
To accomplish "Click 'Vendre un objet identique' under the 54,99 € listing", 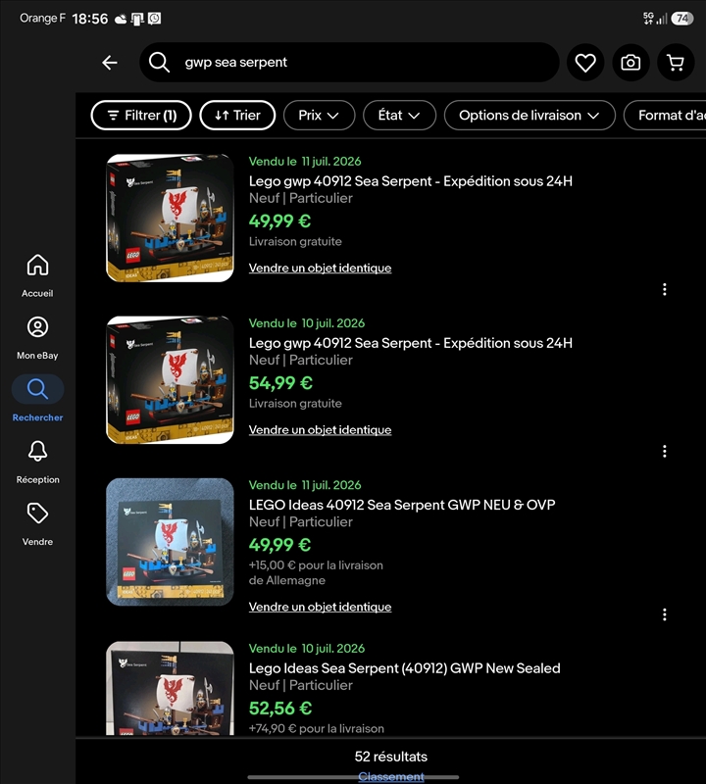I will [321, 430].
